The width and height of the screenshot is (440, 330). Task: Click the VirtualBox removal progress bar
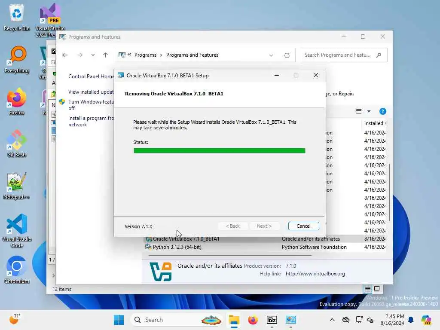pos(220,151)
